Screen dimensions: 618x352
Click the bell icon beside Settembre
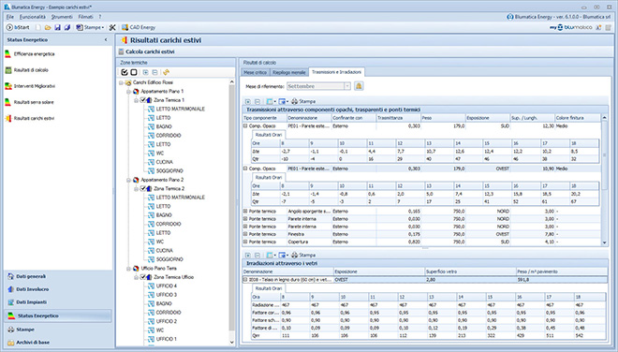coord(359,86)
